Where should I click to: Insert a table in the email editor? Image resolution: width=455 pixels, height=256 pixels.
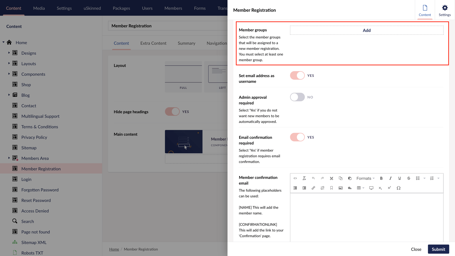tap(359, 188)
